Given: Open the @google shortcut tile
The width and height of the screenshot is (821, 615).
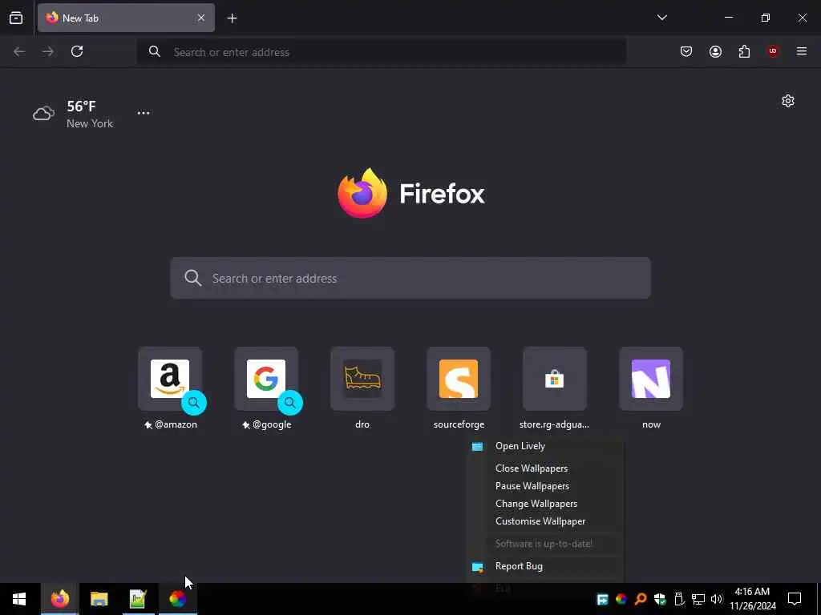Looking at the screenshot, I should point(266,388).
